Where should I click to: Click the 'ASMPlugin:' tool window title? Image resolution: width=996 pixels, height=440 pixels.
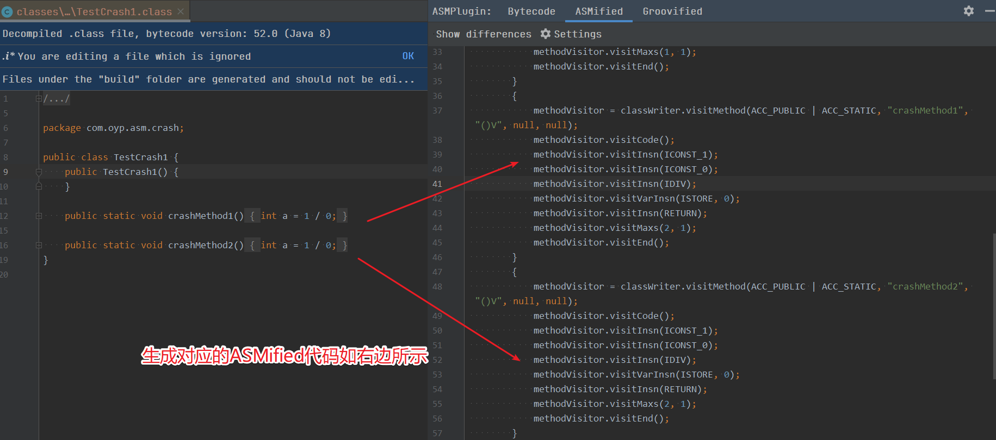coord(462,11)
